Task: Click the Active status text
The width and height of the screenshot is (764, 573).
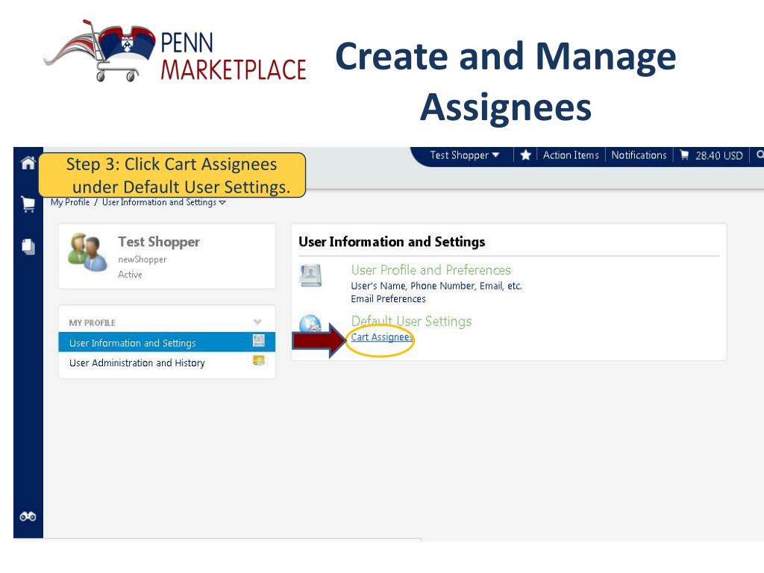Action: [x=130, y=275]
